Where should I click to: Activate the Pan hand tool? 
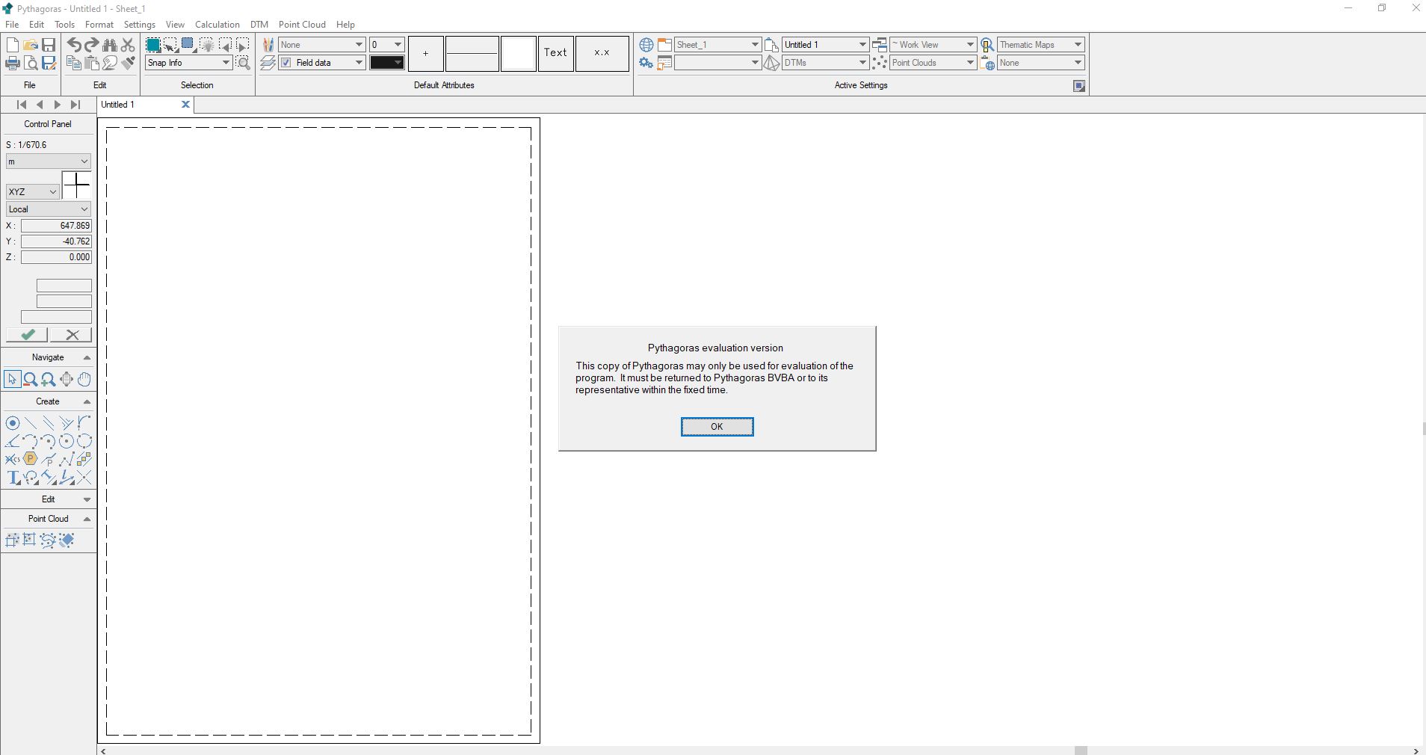84,380
